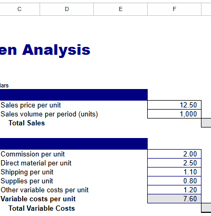Select the 'Sales volume per period (units)' label
211x216 pixels.
tap(49, 114)
